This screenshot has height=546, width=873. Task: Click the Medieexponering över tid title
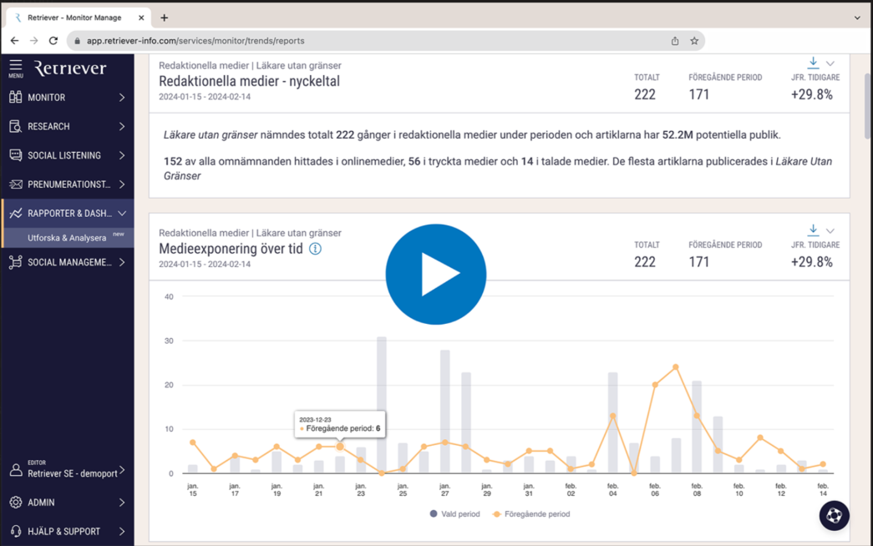pos(231,249)
